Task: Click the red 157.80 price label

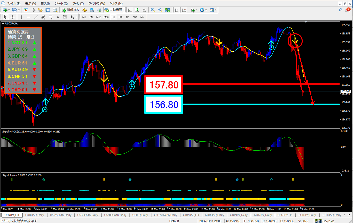Action: (163, 85)
